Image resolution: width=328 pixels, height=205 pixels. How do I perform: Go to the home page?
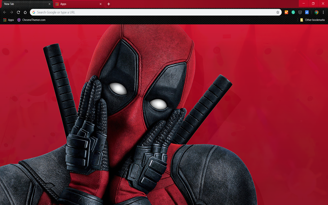[x=25, y=12]
